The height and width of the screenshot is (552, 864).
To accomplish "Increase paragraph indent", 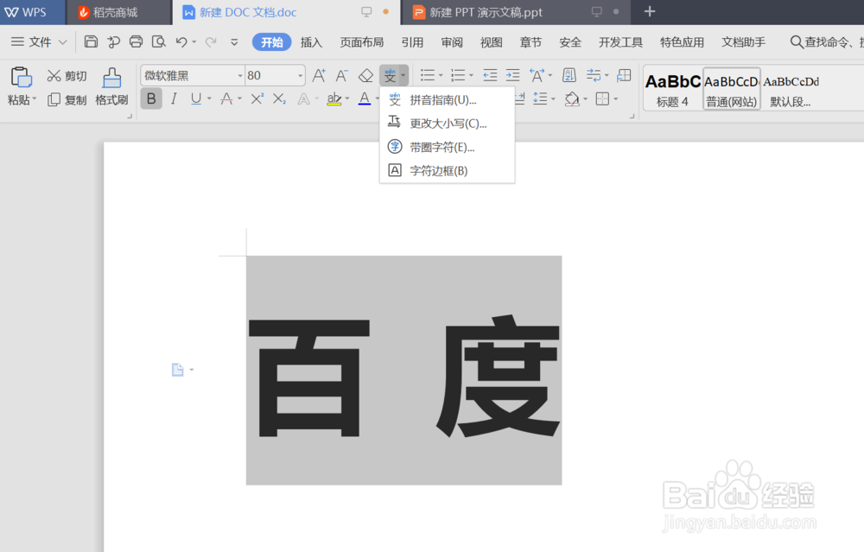I will (513, 75).
